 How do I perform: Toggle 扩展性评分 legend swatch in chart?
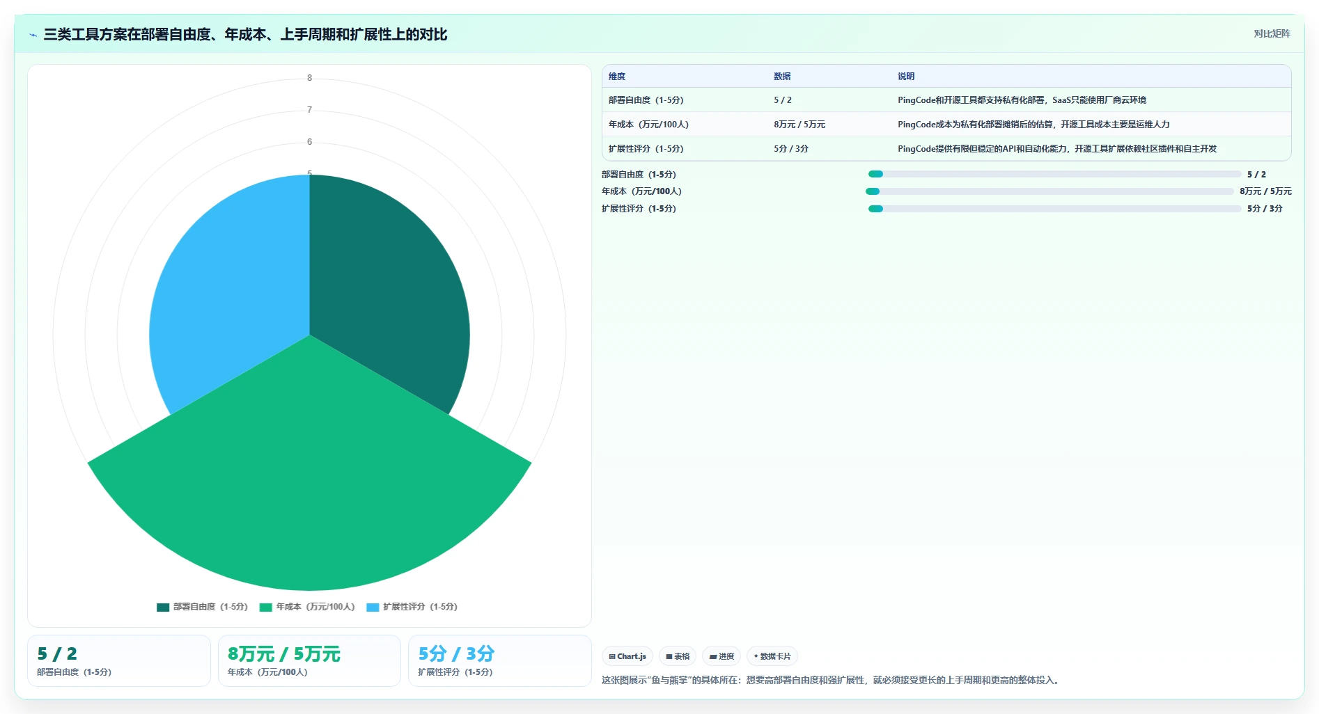tap(373, 607)
